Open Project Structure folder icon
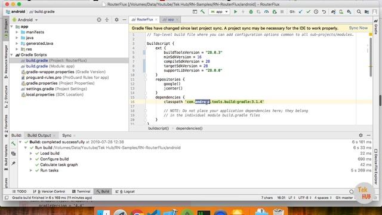 click(366, 12)
